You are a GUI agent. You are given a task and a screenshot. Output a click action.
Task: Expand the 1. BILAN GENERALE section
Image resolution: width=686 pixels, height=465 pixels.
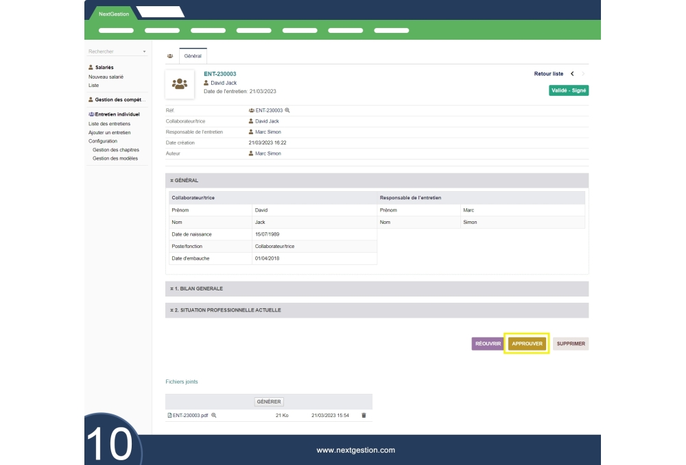click(377, 289)
